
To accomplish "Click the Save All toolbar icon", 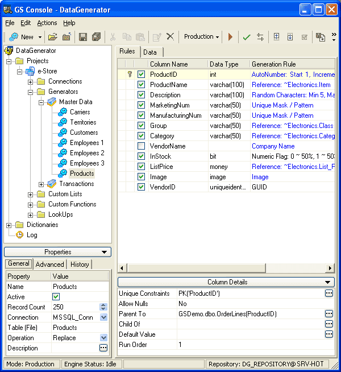I will 96,37.
